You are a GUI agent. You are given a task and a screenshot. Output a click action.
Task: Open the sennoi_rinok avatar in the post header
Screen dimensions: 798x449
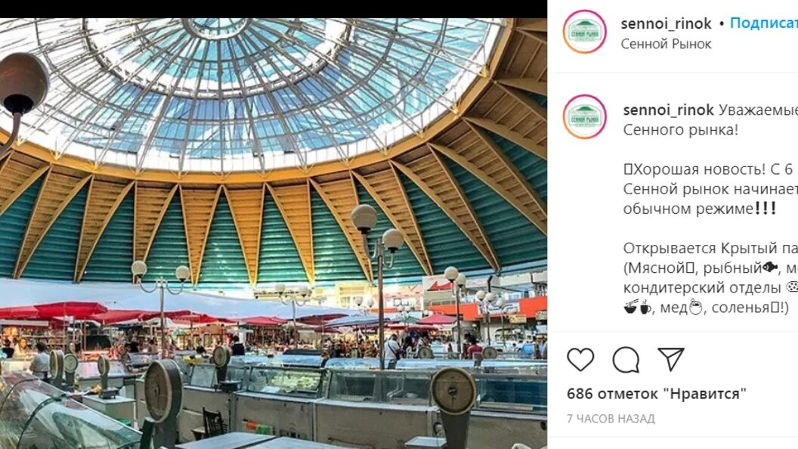click(585, 32)
